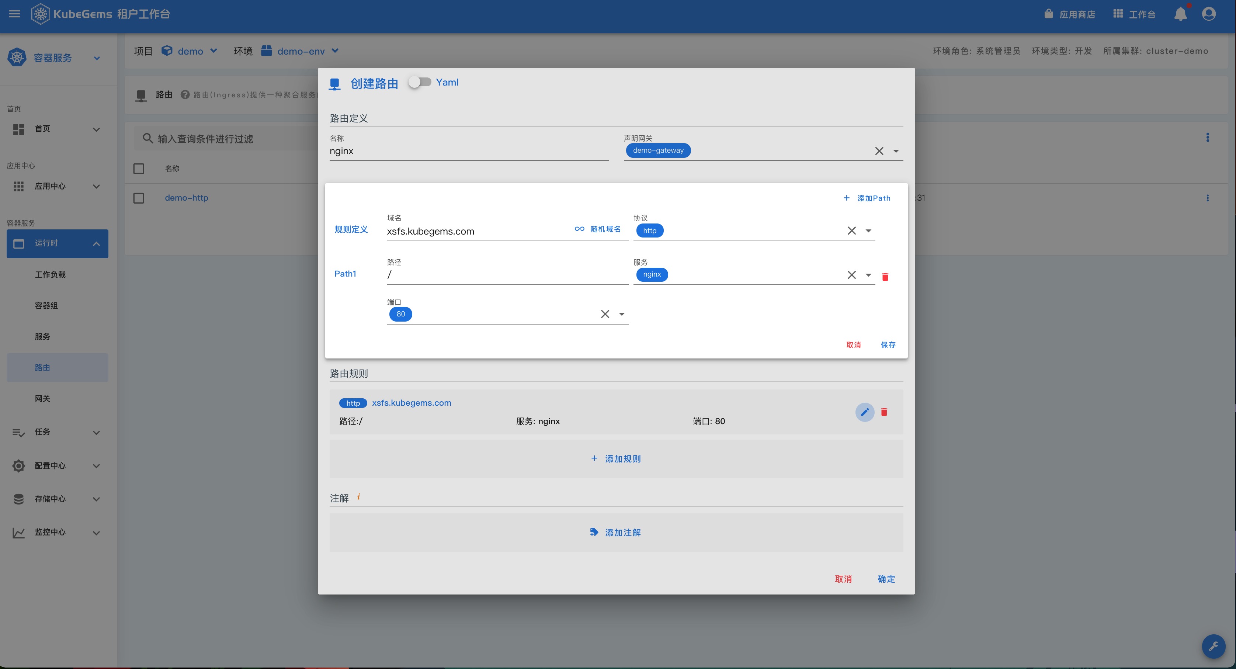Open the 服务 dropdown arrow
The width and height of the screenshot is (1236, 669).
click(x=868, y=275)
